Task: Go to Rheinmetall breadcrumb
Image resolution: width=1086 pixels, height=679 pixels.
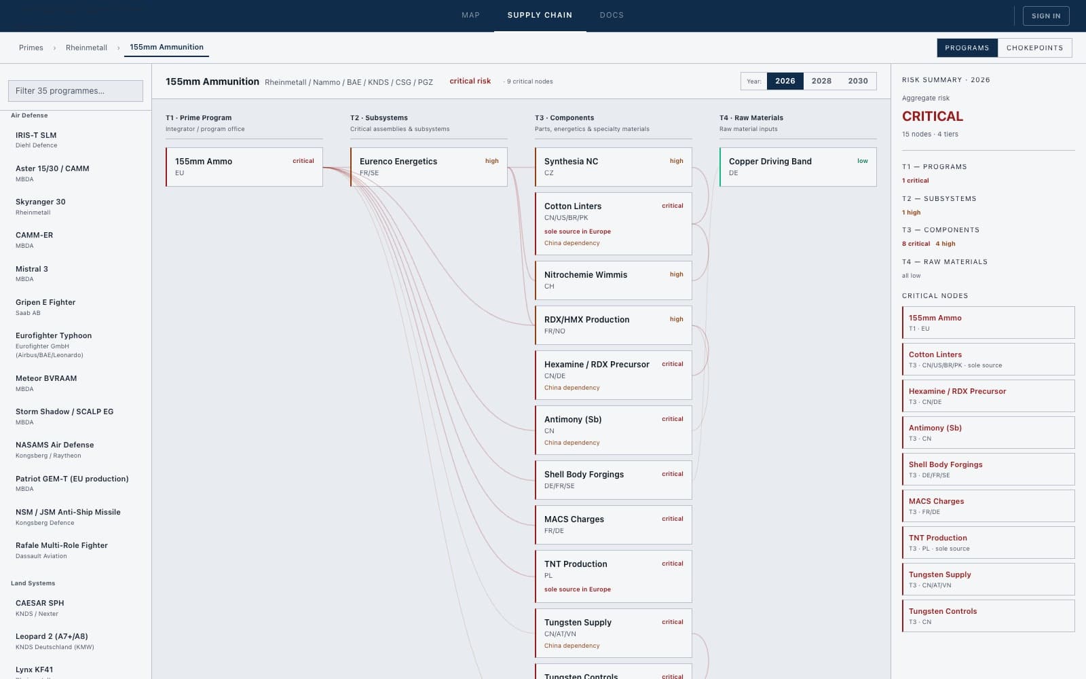Action: (x=86, y=48)
